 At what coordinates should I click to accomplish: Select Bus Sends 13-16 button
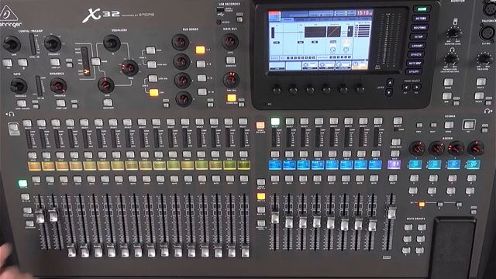point(202,91)
